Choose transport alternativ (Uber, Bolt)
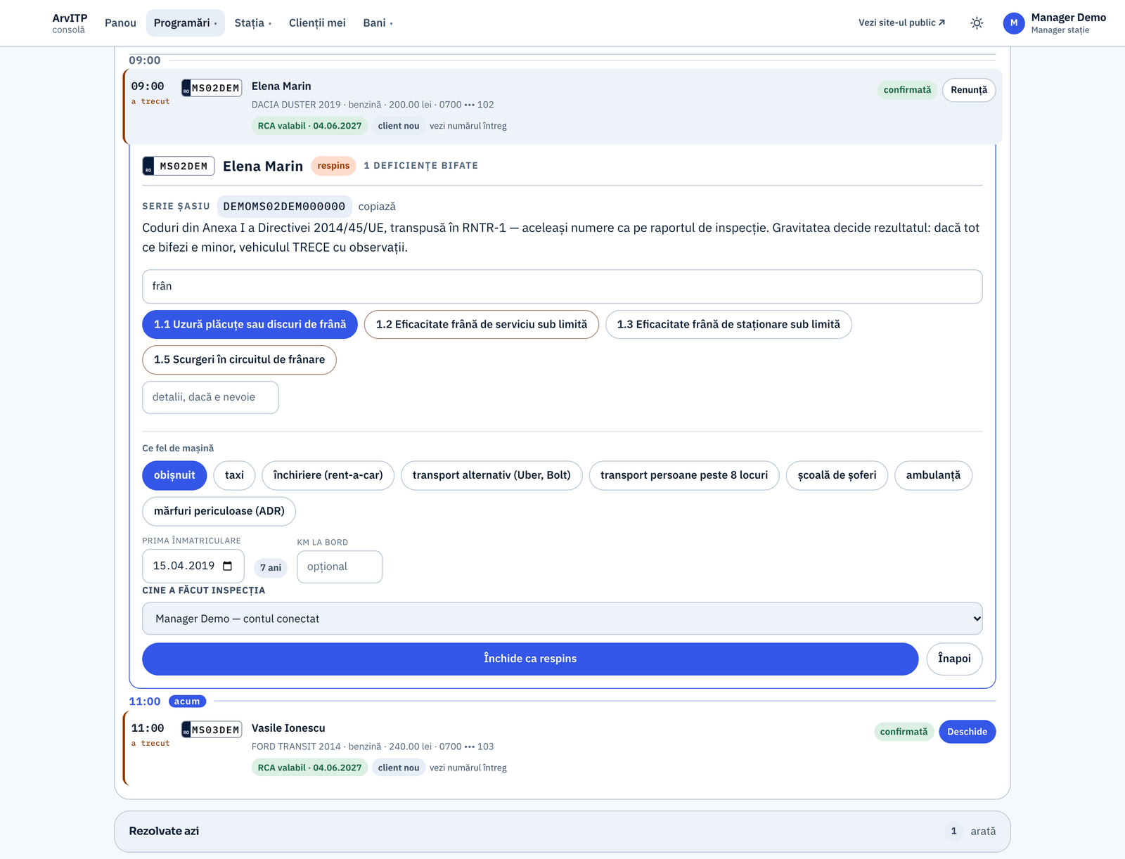This screenshot has width=1125, height=859. 491,476
